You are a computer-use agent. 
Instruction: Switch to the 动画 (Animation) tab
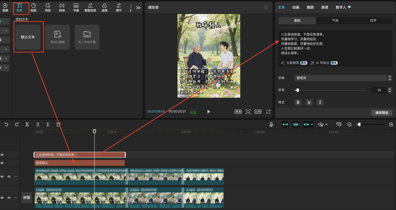pos(296,7)
